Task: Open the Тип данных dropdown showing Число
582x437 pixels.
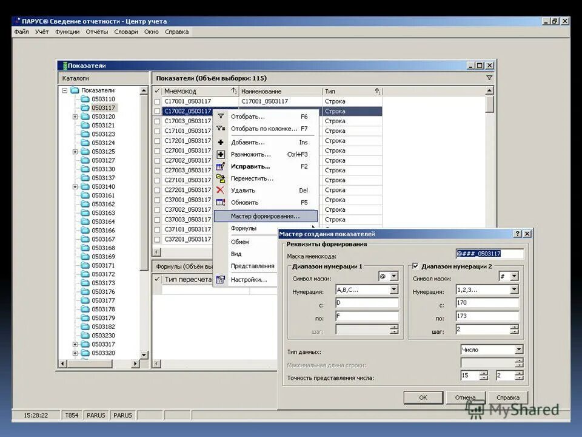Action: click(x=519, y=350)
